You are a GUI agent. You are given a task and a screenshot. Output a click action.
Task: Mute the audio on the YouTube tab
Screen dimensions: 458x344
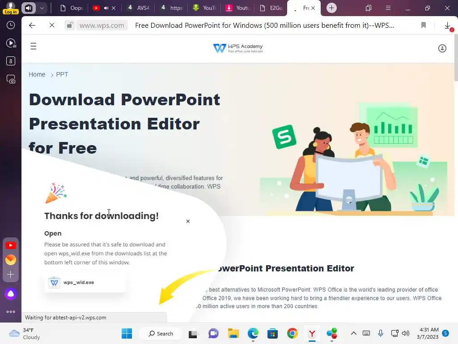coord(106,8)
